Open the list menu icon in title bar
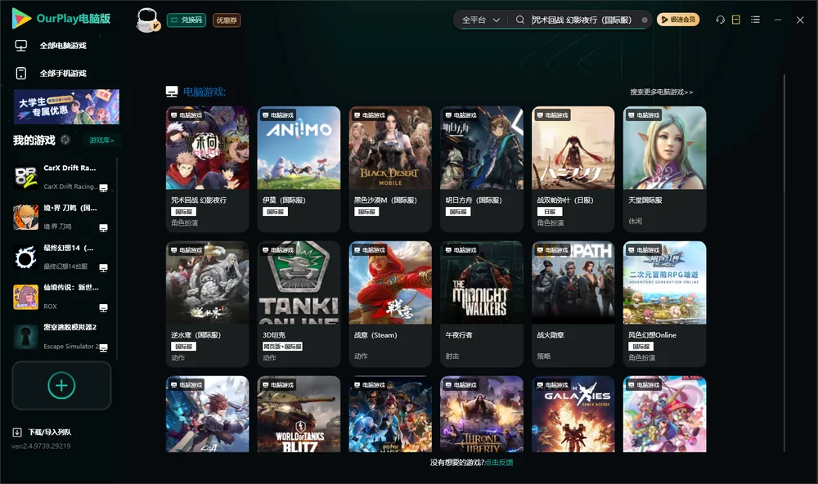 [x=755, y=20]
